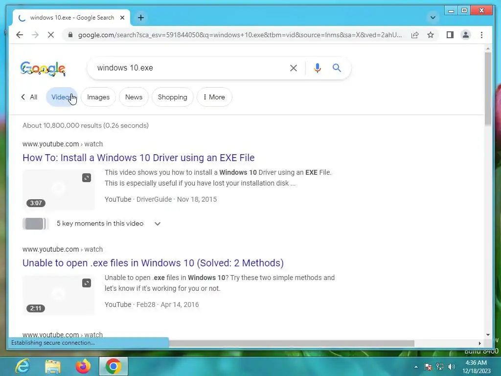This screenshot has height=376, width=501.
Task: Open Firefox from taskbar
Action: [x=83, y=366]
